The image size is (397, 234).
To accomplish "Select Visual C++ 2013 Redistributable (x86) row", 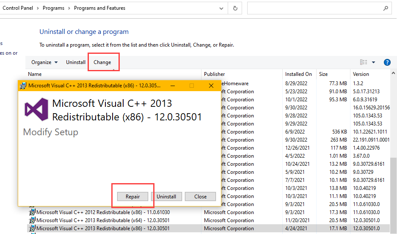I will pos(208,228).
